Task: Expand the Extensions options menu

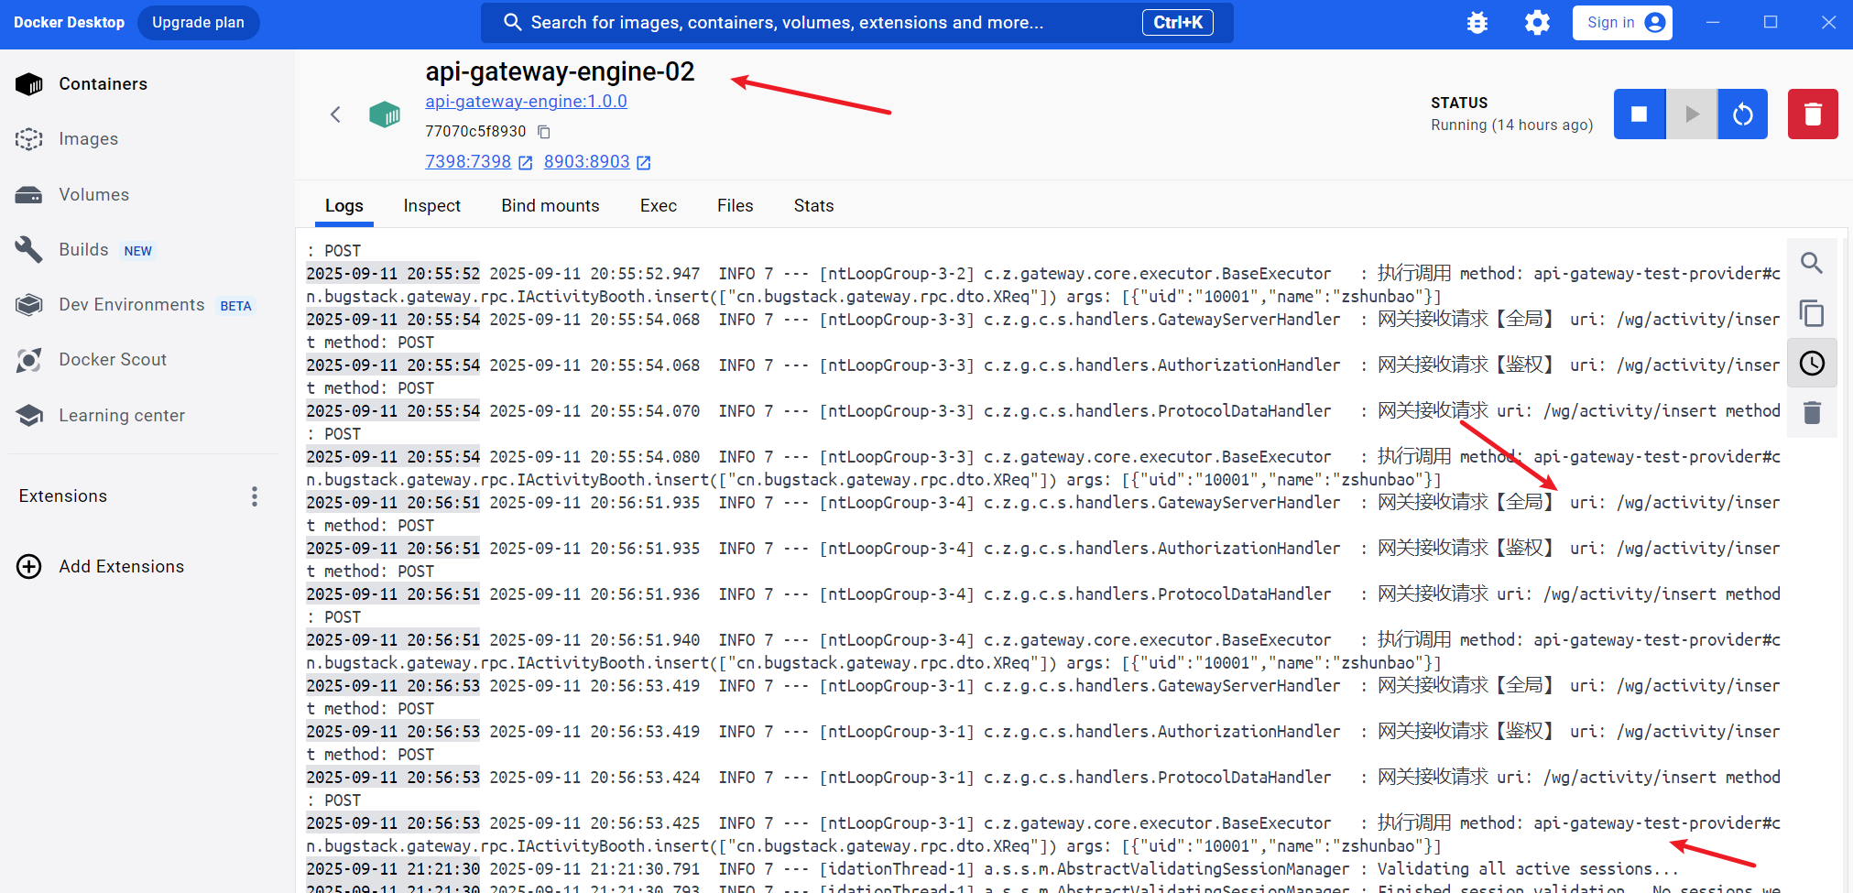Action: tap(255, 496)
